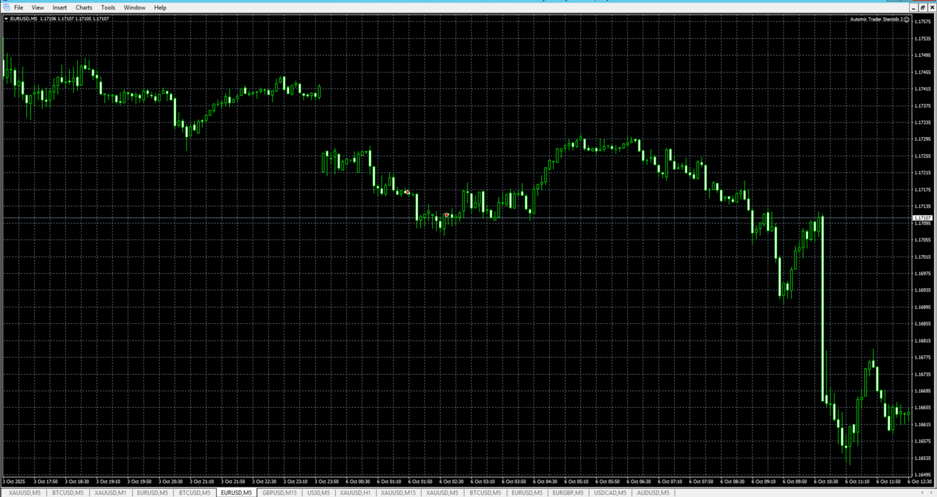Screen dimensions: 937x497
Task: Click the Automic Trader Steroids 2 label
Action: click(x=876, y=19)
